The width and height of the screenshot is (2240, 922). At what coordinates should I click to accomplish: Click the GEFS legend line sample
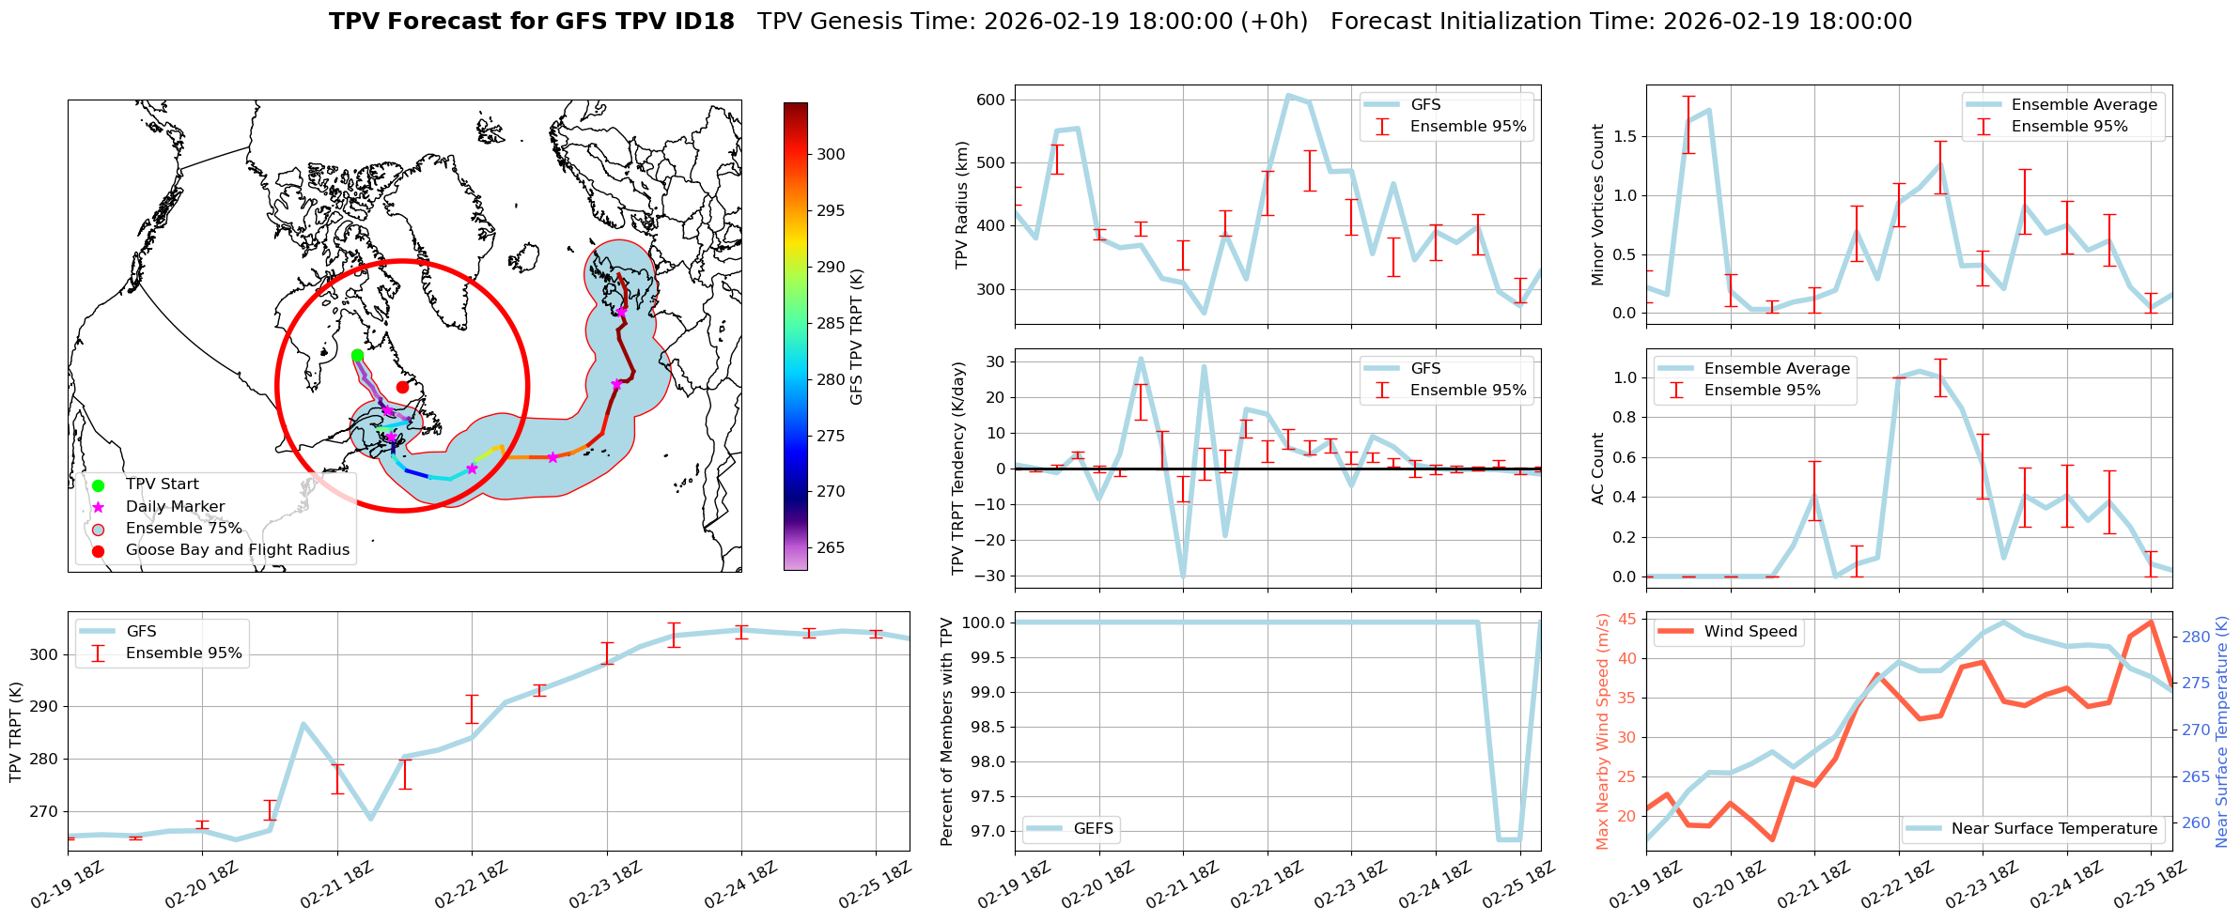1044,829
